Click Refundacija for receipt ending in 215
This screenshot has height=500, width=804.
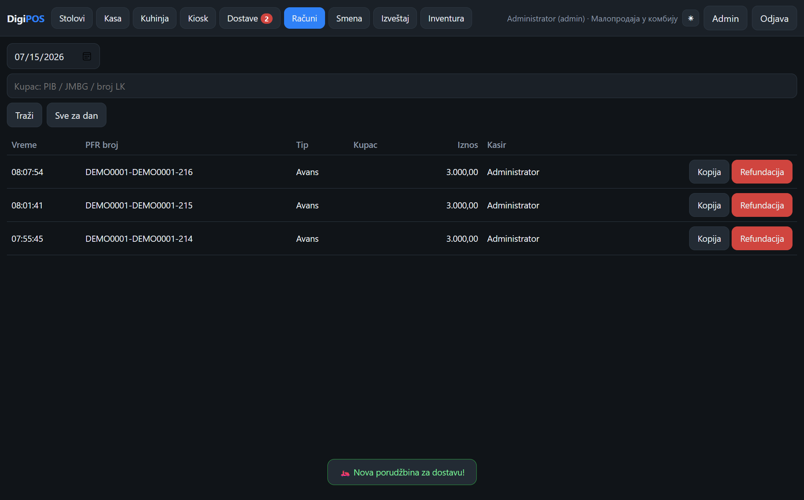(762, 205)
